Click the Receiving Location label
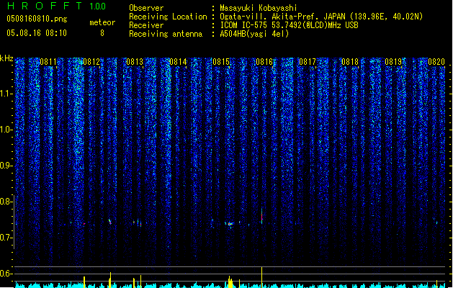 [x=168, y=17]
